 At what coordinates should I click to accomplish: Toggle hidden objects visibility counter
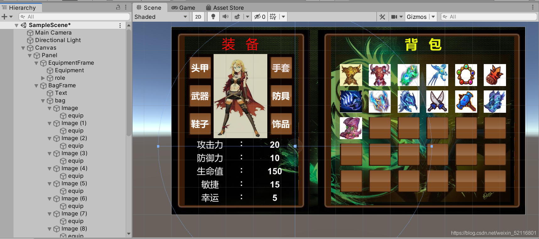point(260,17)
